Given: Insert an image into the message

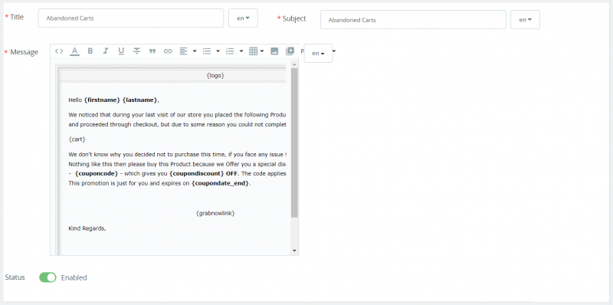Looking at the screenshot, I should [x=274, y=51].
